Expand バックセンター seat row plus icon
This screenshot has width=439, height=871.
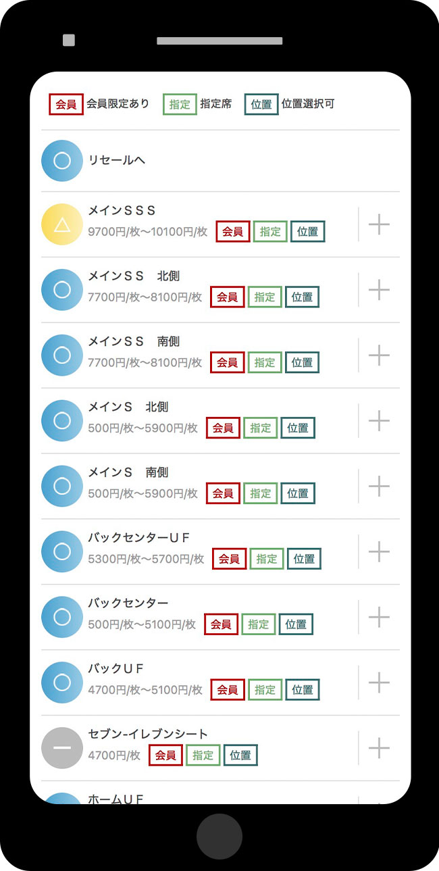click(379, 617)
